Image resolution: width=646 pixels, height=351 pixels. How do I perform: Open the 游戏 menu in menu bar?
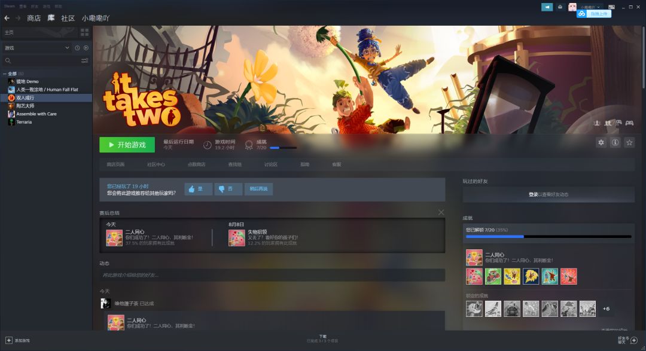47,6
